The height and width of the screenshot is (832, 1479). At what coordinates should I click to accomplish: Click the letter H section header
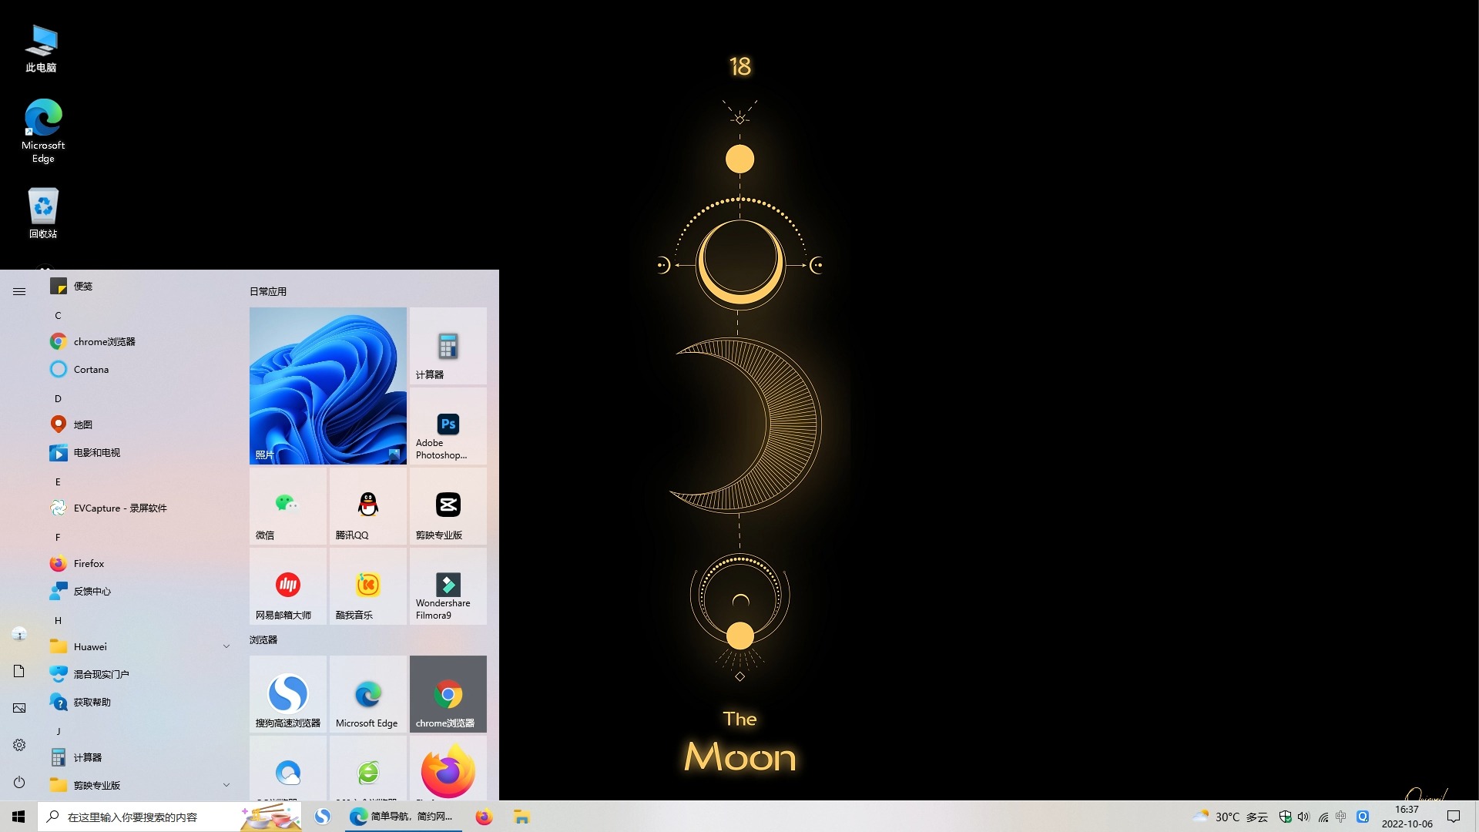(x=58, y=620)
